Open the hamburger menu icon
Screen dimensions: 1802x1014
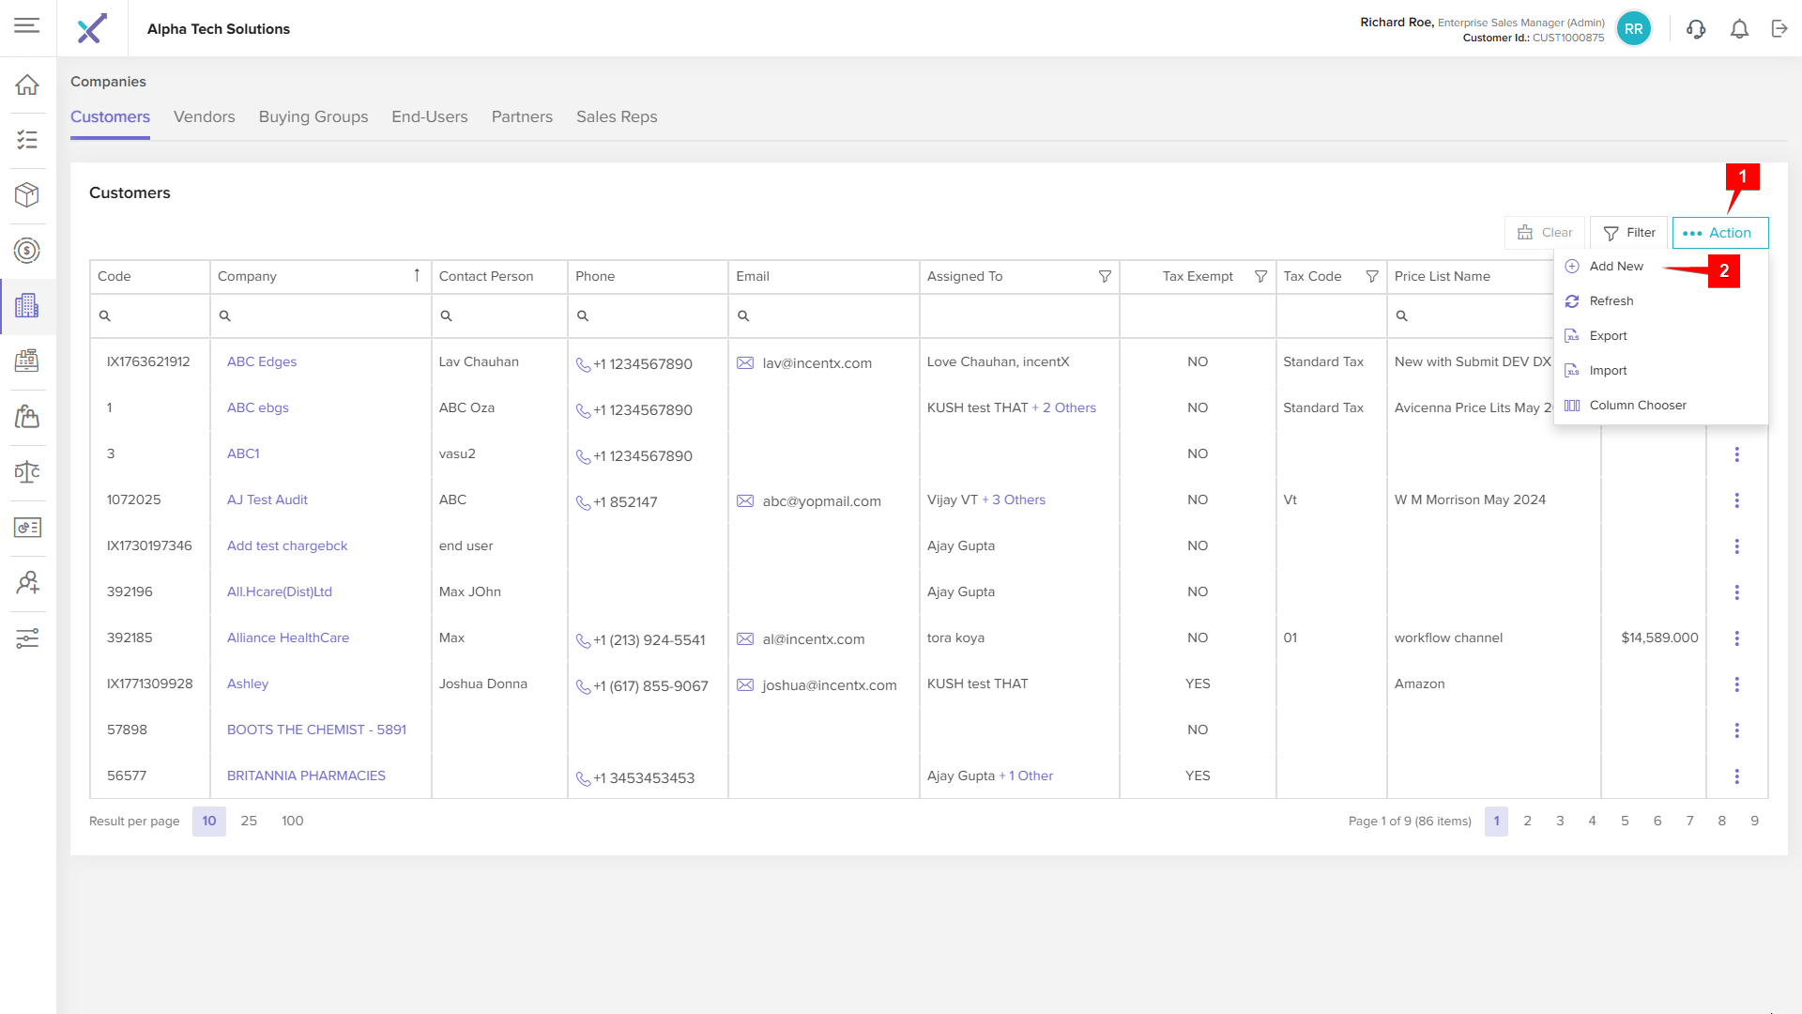point(27,25)
